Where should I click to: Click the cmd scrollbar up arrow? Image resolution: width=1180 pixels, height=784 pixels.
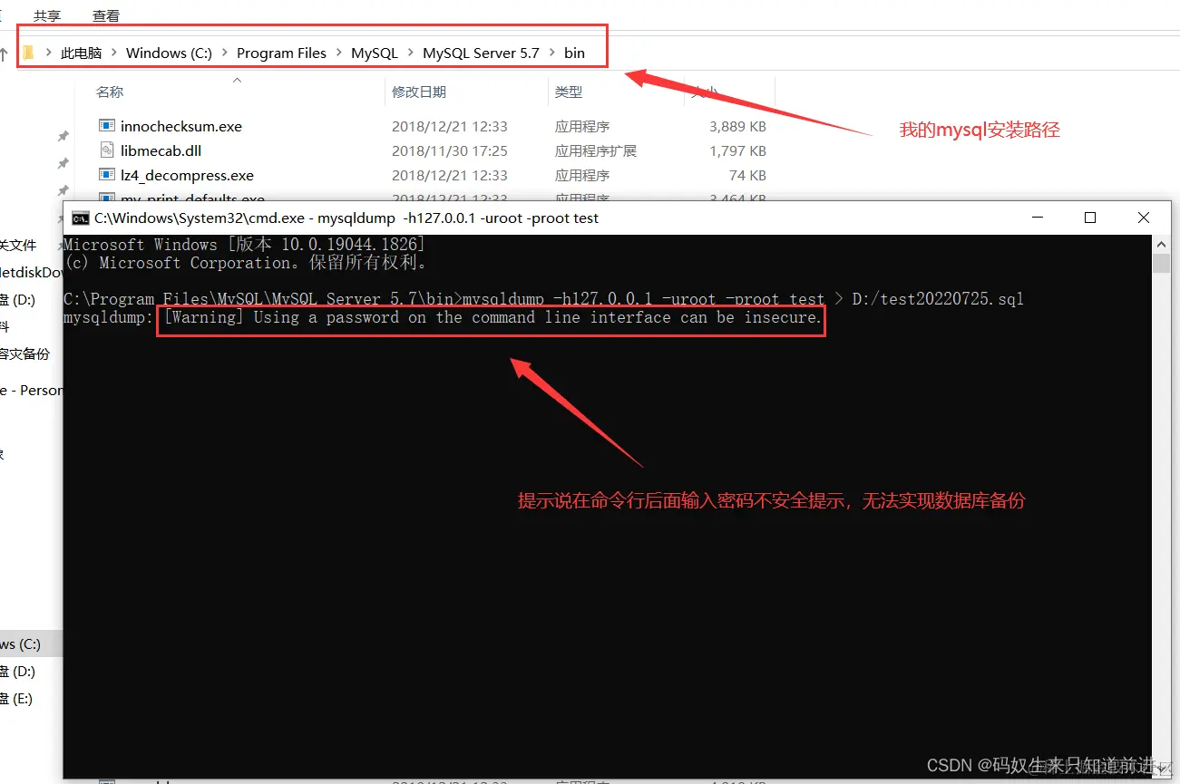coord(1161,243)
